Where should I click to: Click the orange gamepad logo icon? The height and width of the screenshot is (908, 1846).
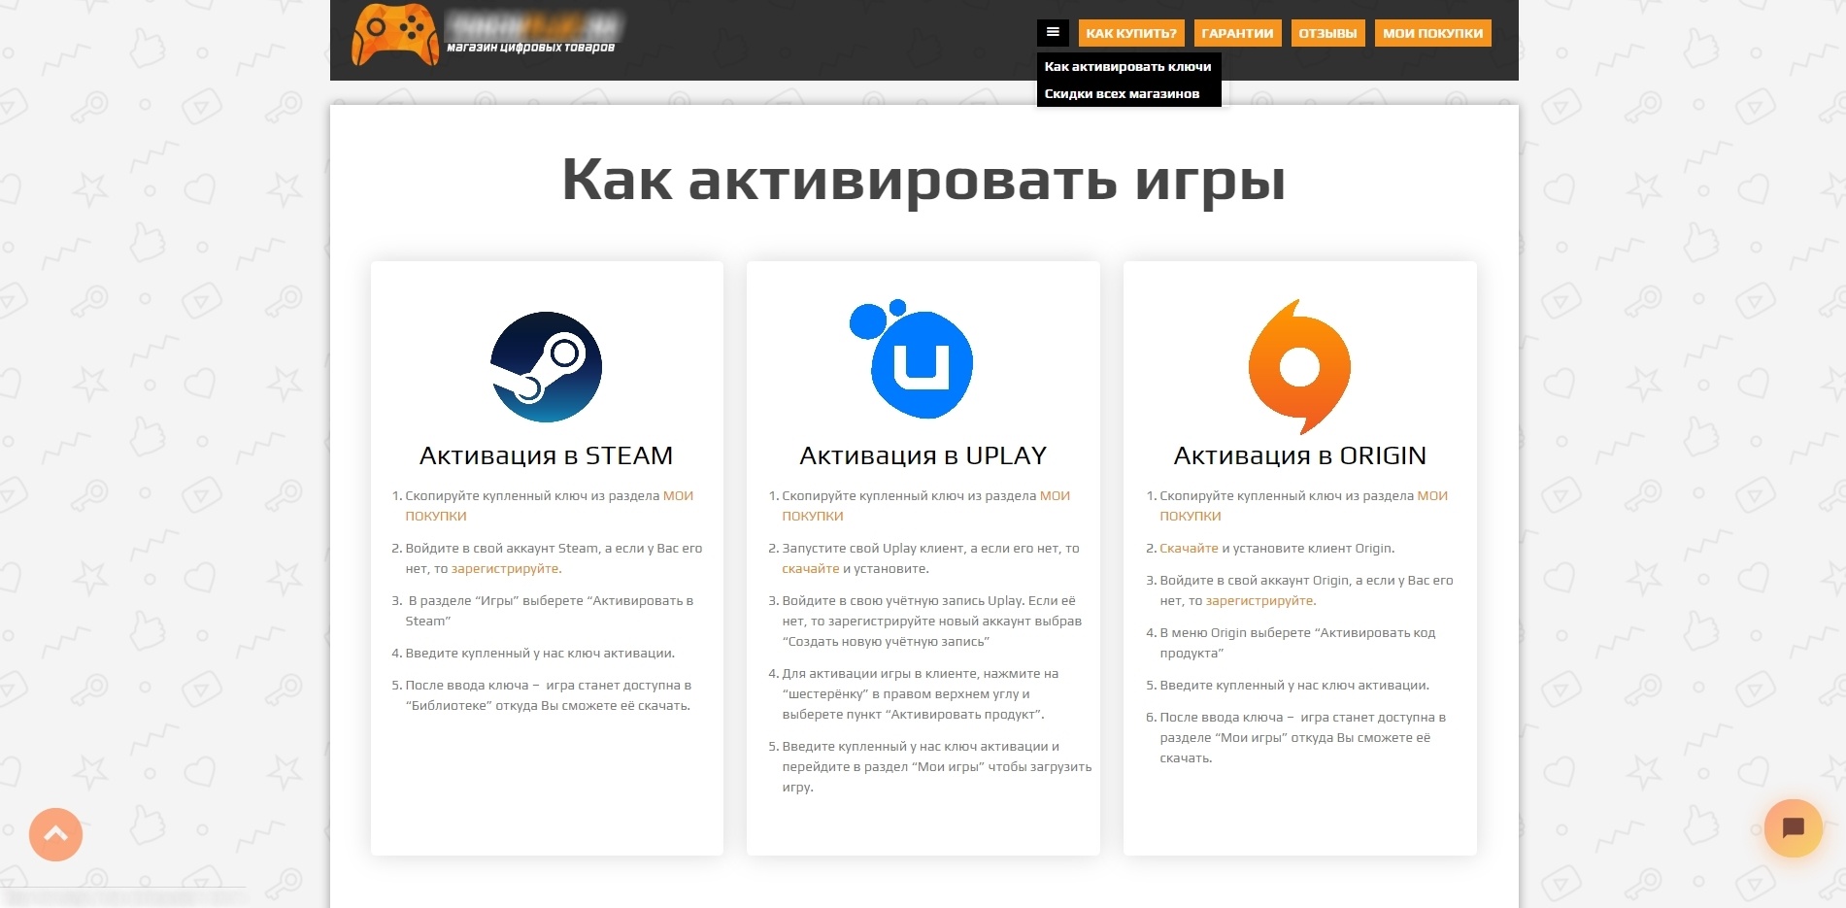pyautogui.click(x=394, y=35)
